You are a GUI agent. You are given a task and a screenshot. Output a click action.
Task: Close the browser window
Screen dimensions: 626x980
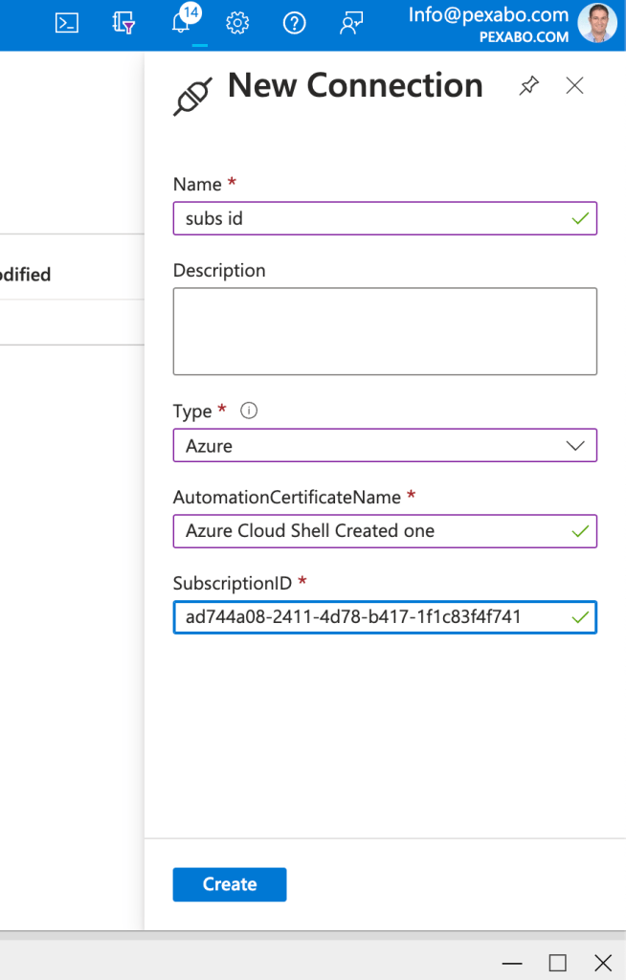pyautogui.click(x=603, y=963)
